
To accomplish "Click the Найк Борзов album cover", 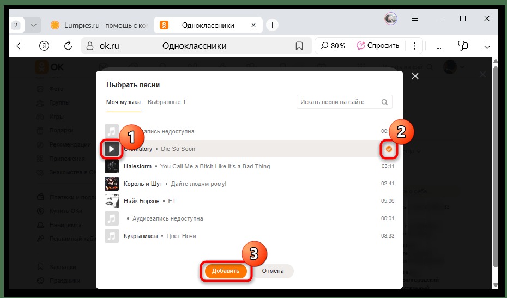I will click(112, 201).
